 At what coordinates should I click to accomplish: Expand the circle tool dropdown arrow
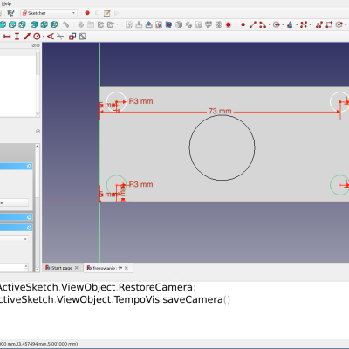pos(283,24)
